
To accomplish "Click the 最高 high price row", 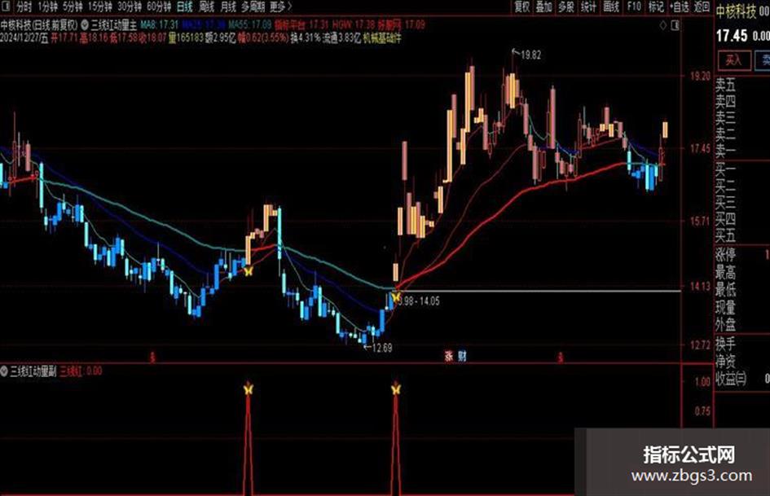I will click(742, 272).
